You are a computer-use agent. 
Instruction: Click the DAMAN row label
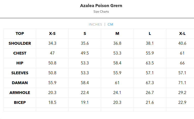tap(20, 83)
